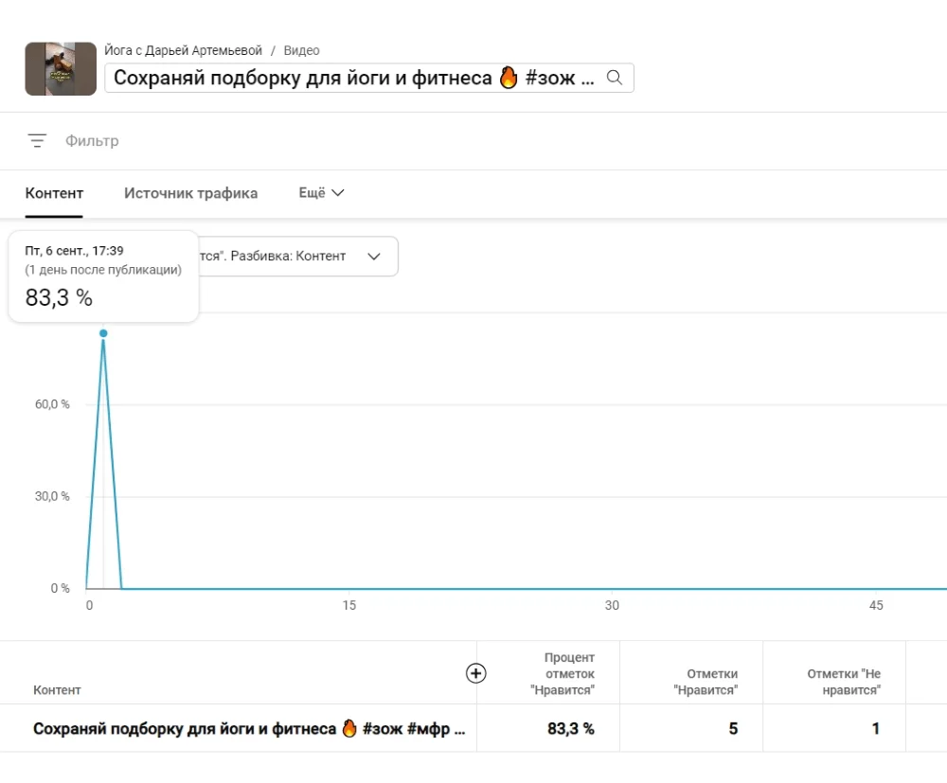Expand the Ещё dropdown menu
The width and height of the screenshot is (947, 783).
(x=321, y=193)
